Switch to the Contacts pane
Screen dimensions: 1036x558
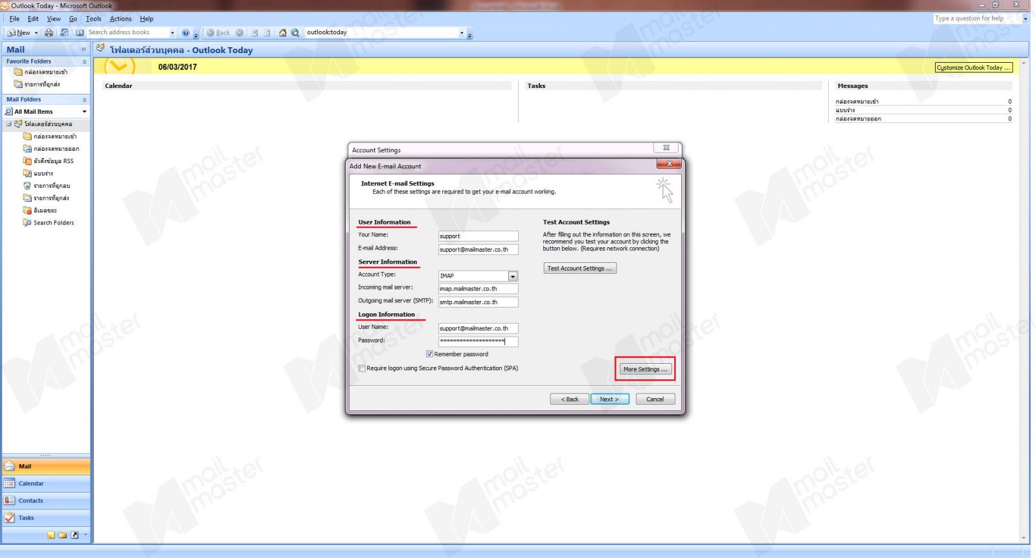46,500
